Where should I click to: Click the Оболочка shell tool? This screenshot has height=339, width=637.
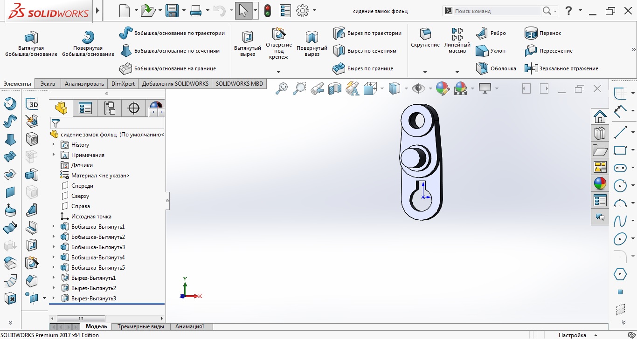496,68
